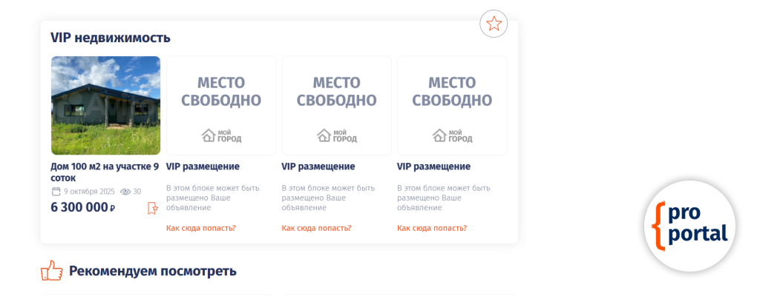760x296 pixels.
Task: Click the eye views icon showing 30
Action: click(x=125, y=192)
